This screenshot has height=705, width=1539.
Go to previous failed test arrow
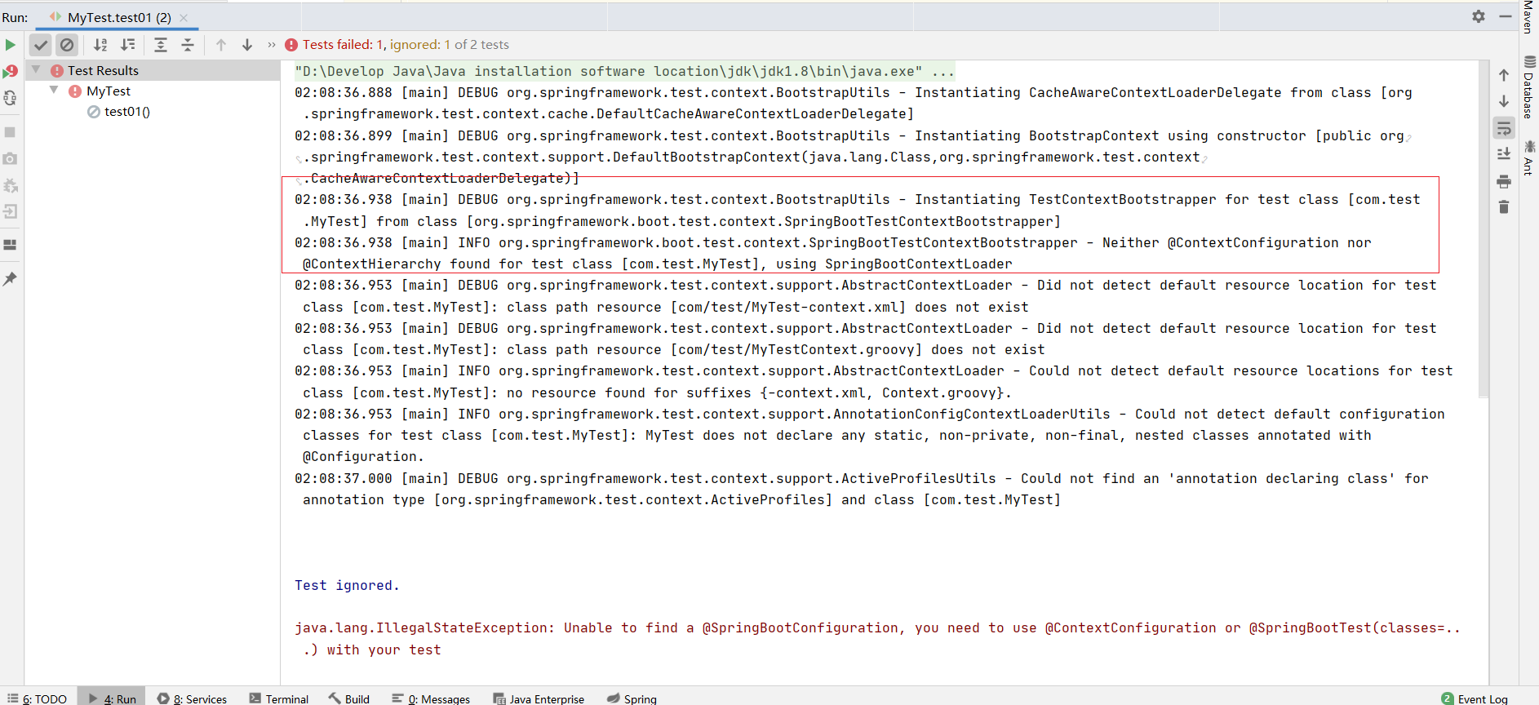click(221, 45)
